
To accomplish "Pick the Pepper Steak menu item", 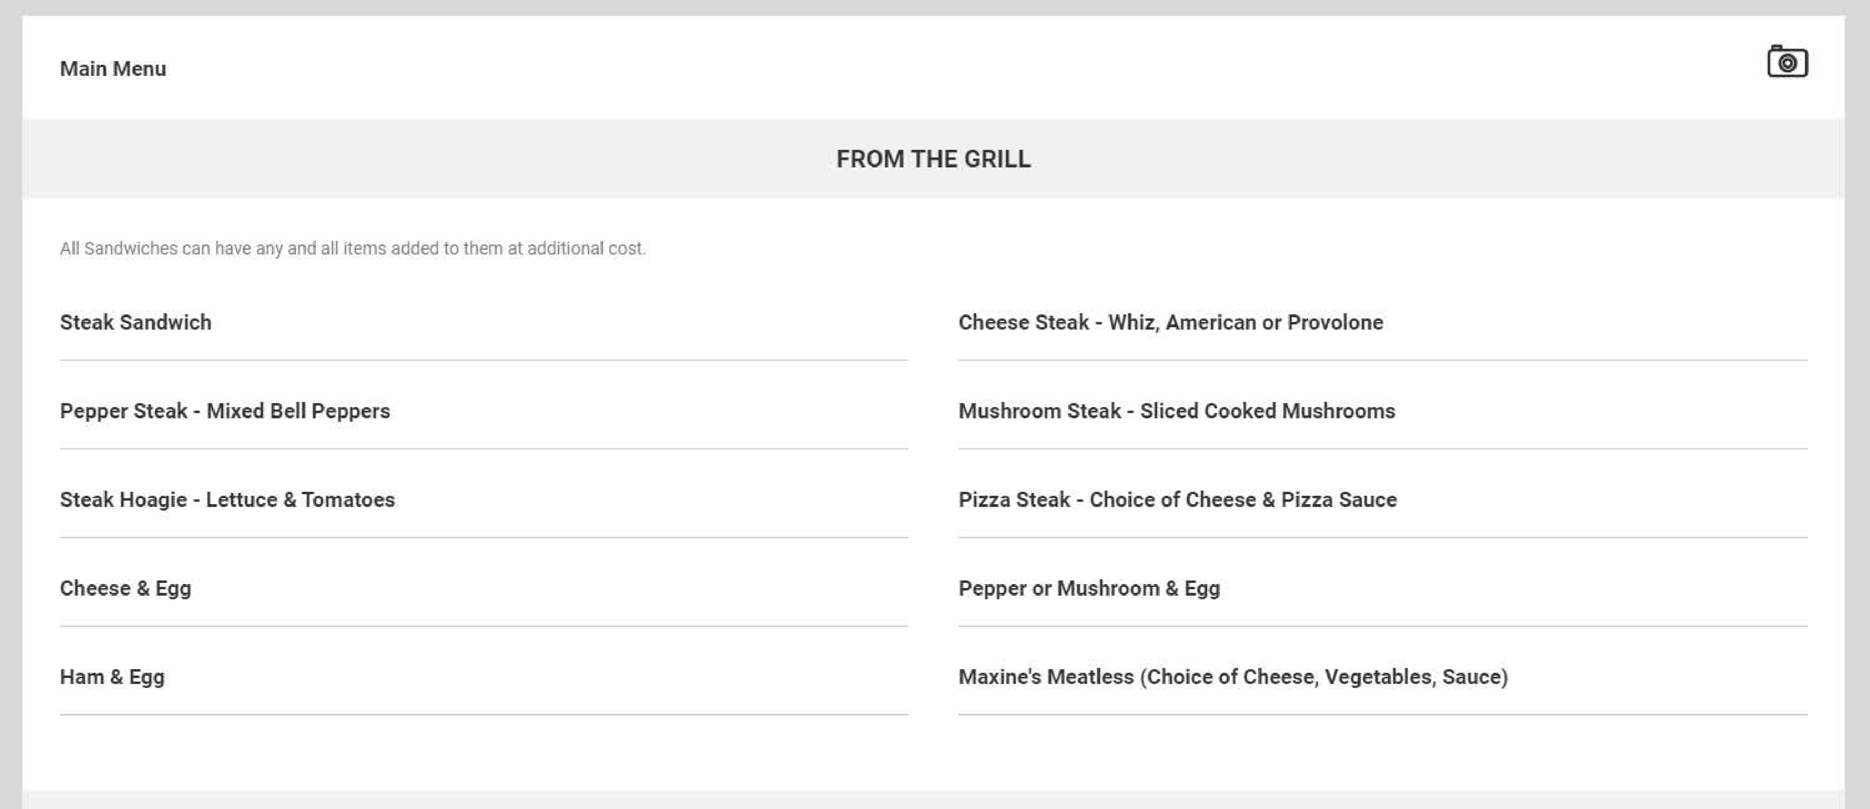I will [225, 411].
